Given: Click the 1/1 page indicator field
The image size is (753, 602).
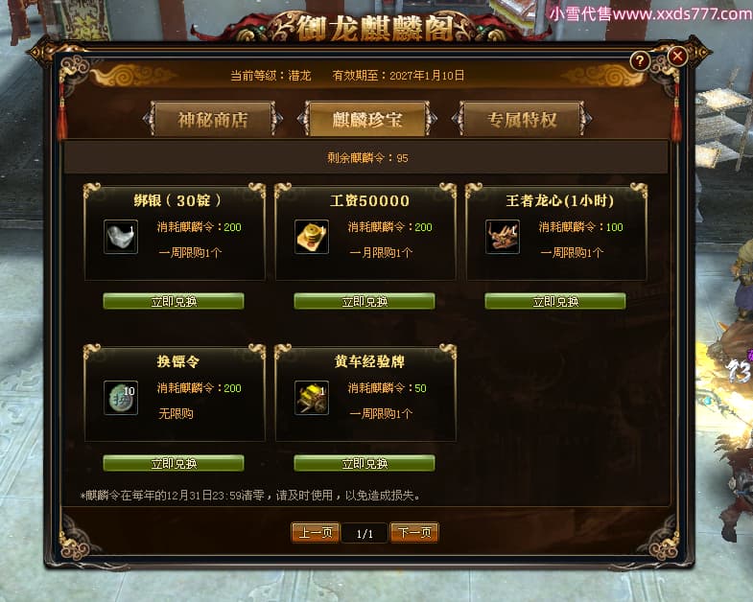Looking at the screenshot, I should point(365,533).
